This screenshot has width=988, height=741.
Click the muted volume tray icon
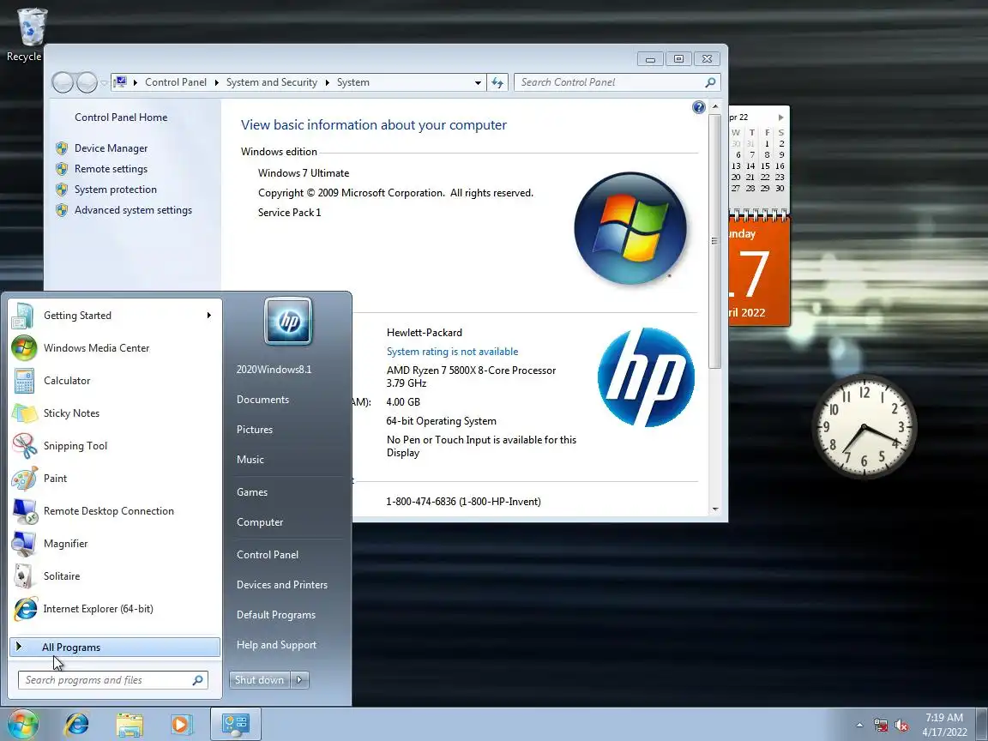(901, 726)
